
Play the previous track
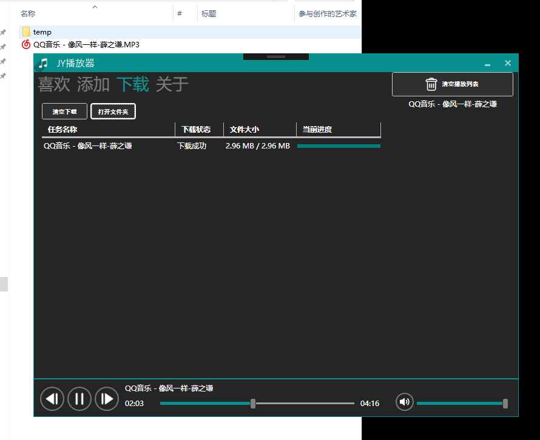pyautogui.click(x=52, y=399)
